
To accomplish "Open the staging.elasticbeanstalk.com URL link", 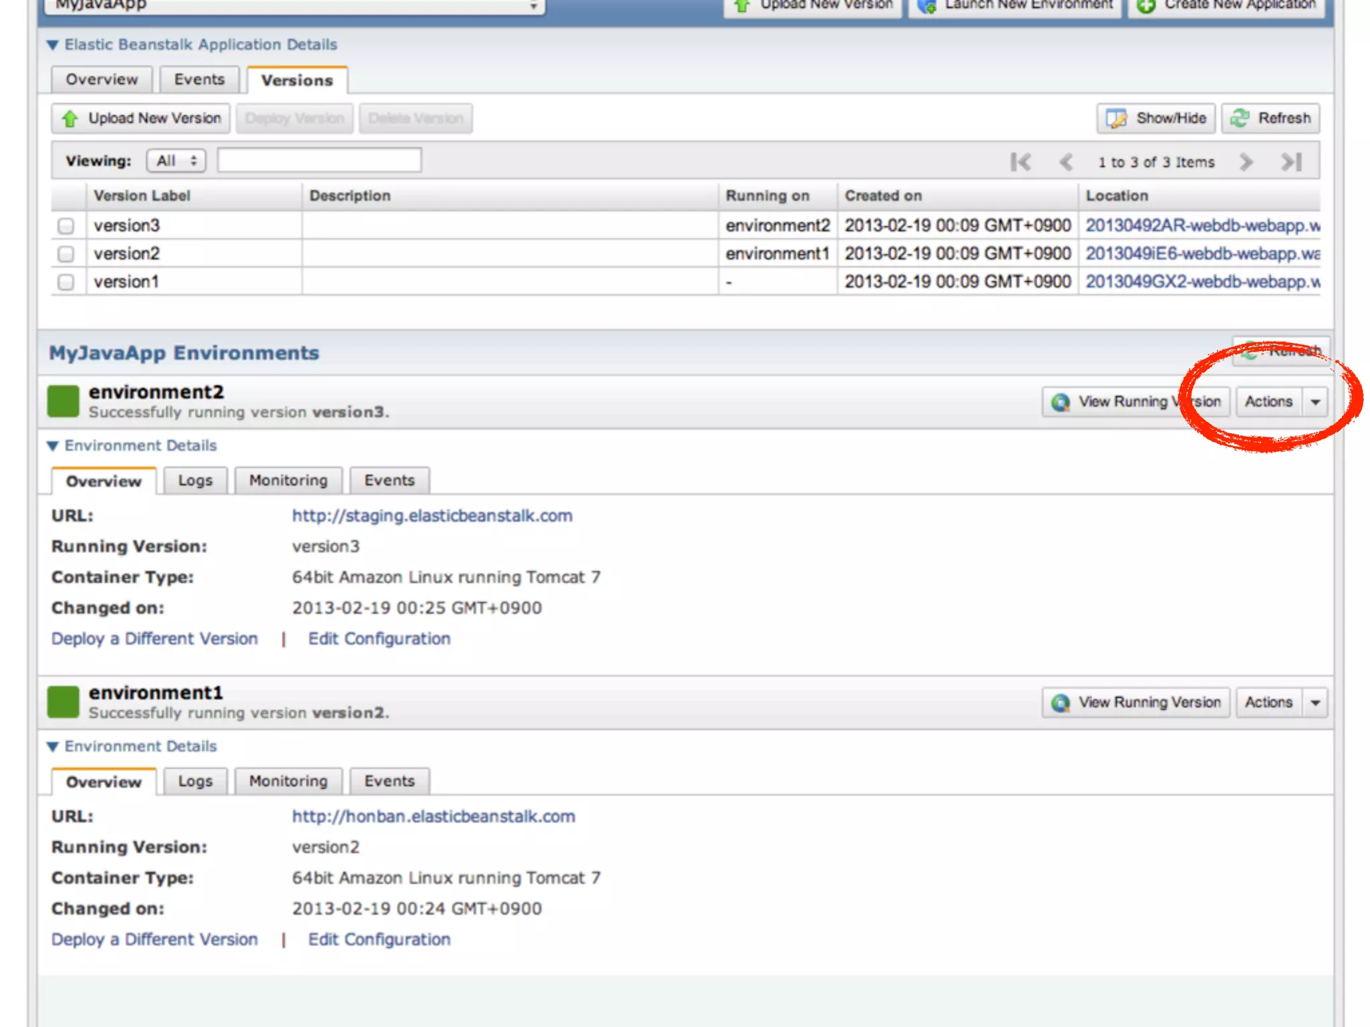I will [x=431, y=516].
